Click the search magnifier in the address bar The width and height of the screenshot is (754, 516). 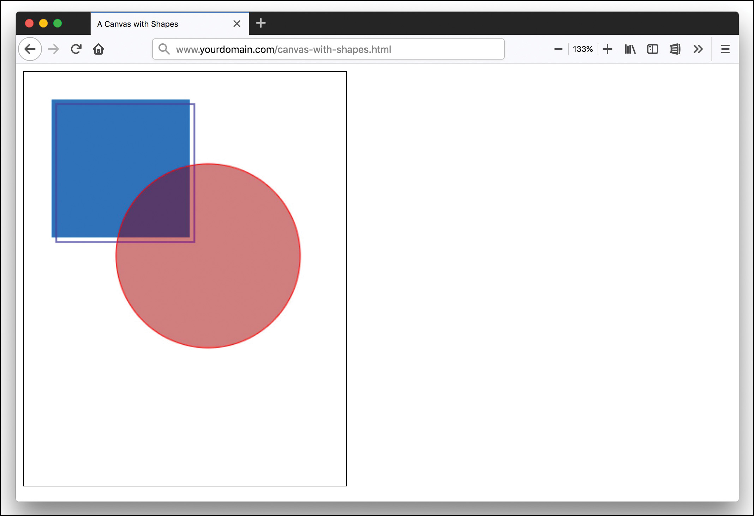click(x=164, y=49)
